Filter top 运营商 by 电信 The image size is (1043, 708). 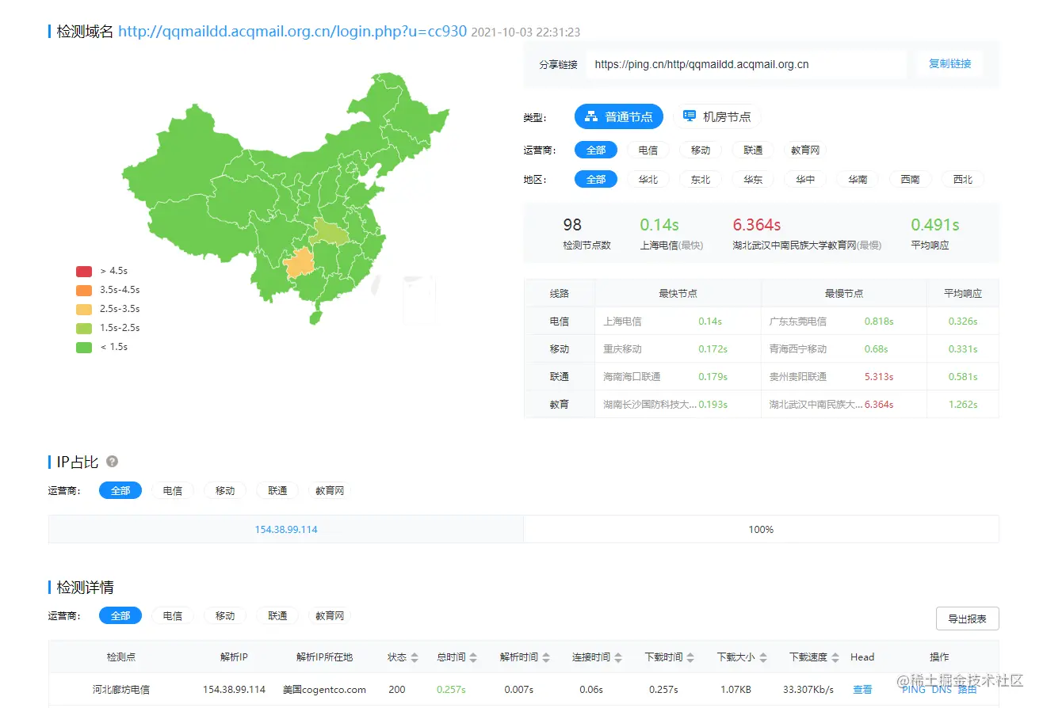648,150
